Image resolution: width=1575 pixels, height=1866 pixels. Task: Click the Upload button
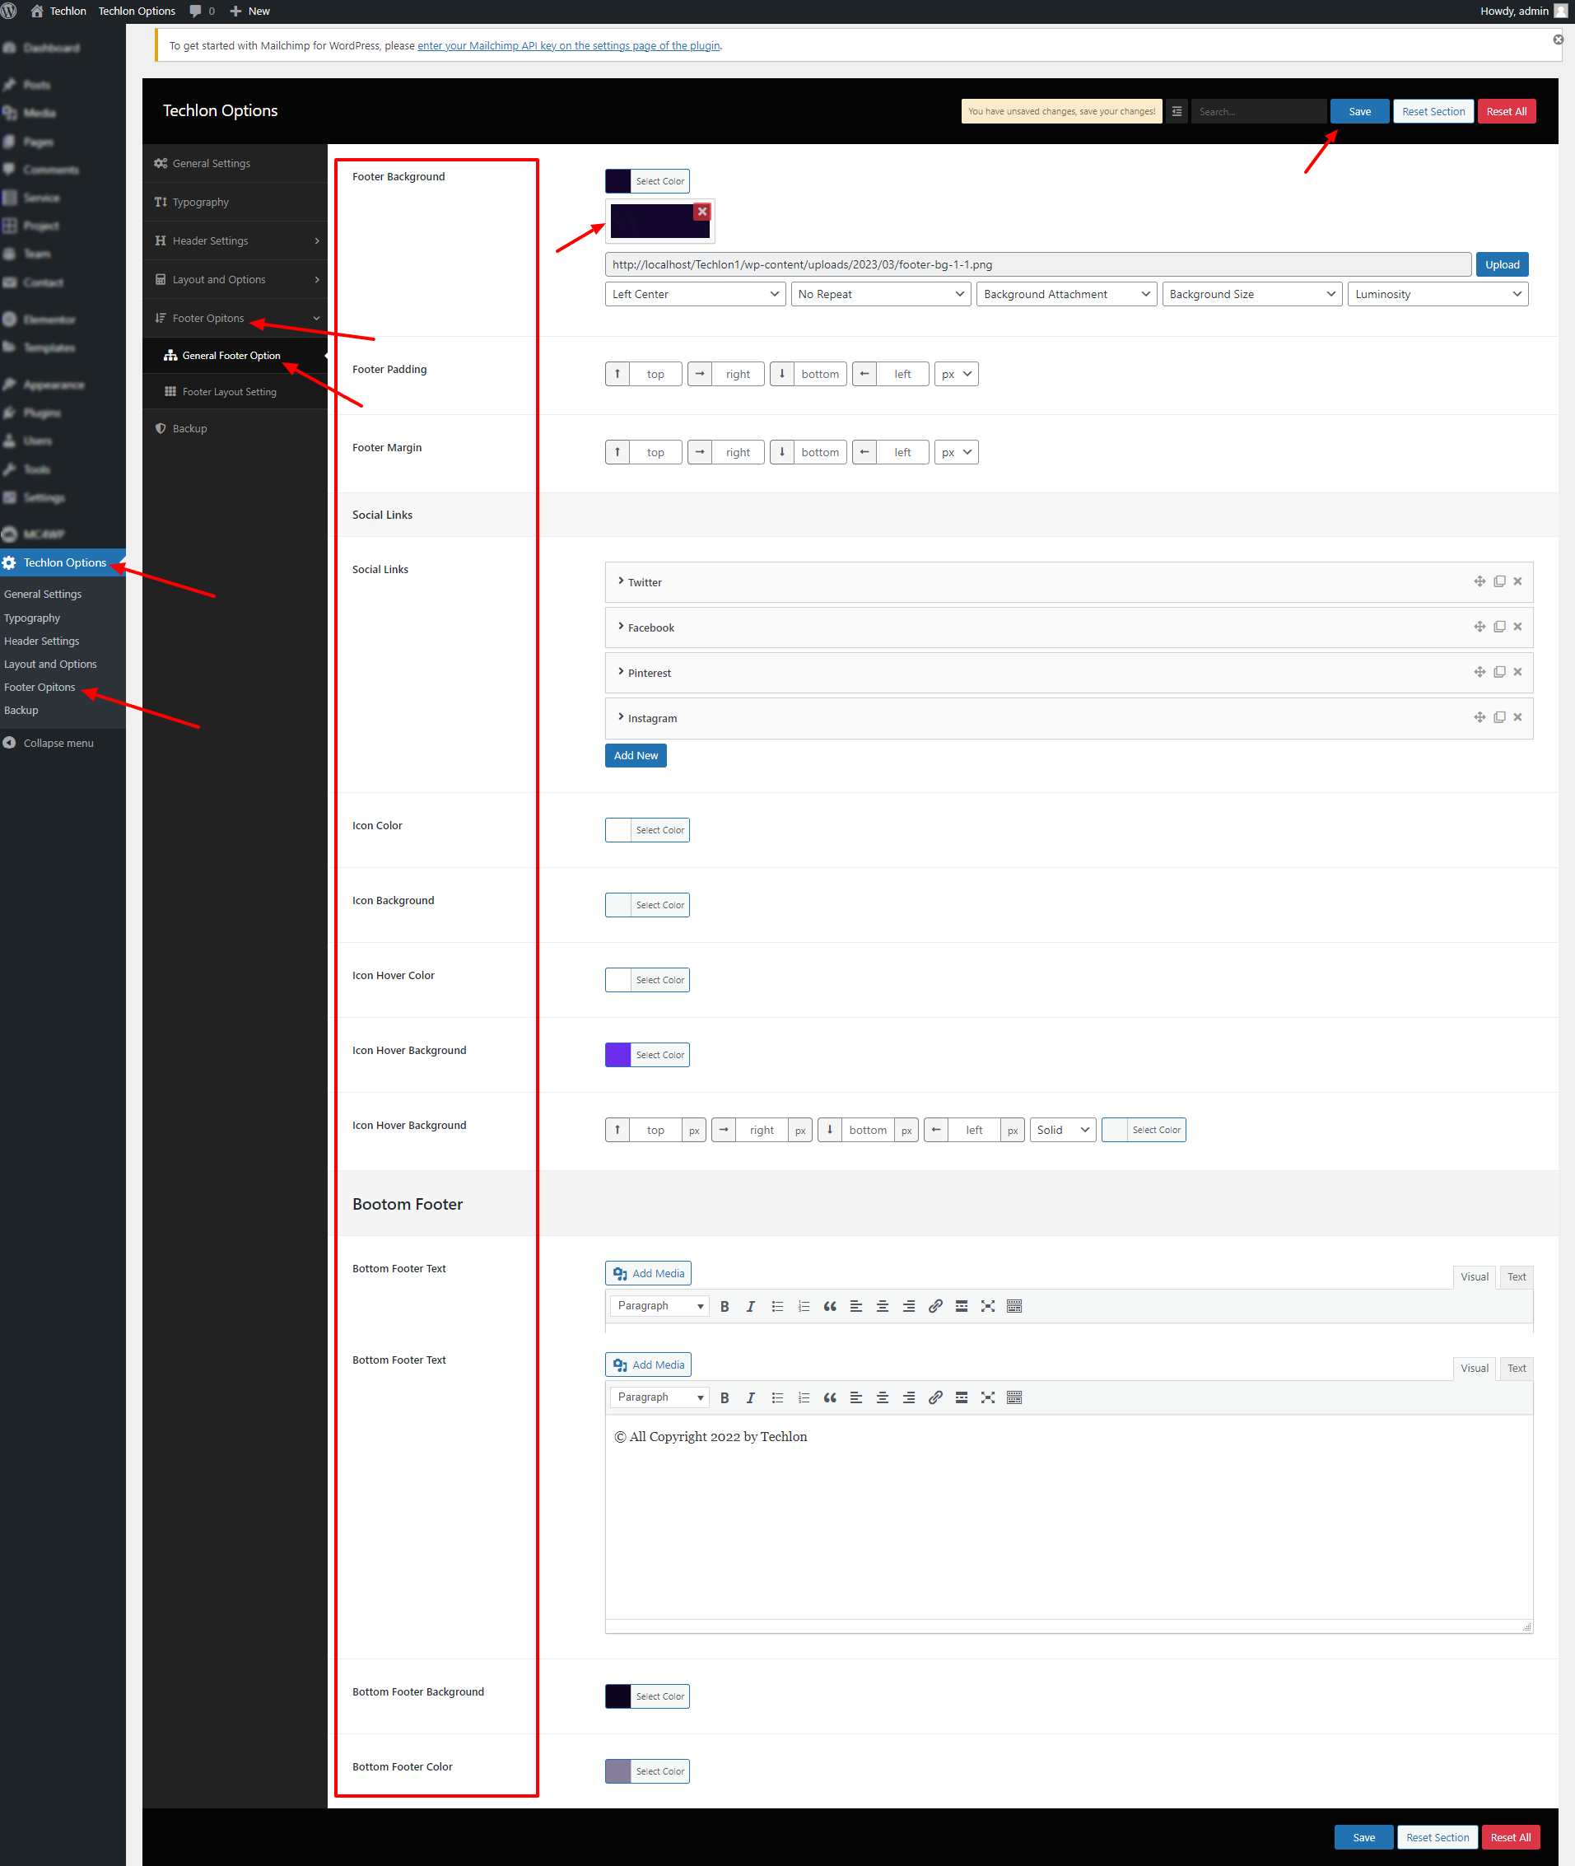pyautogui.click(x=1501, y=264)
